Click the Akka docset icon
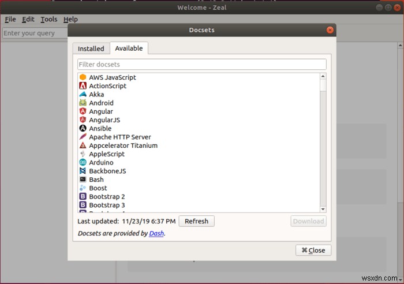404x284 pixels. pos(83,94)
